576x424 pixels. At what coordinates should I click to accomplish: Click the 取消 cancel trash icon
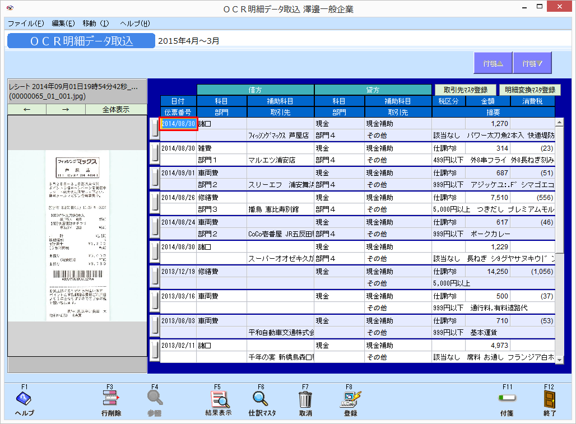pos(304,400)
